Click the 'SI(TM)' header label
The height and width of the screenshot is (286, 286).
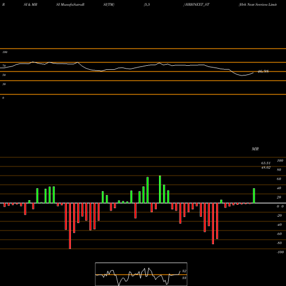click(109, 5)
